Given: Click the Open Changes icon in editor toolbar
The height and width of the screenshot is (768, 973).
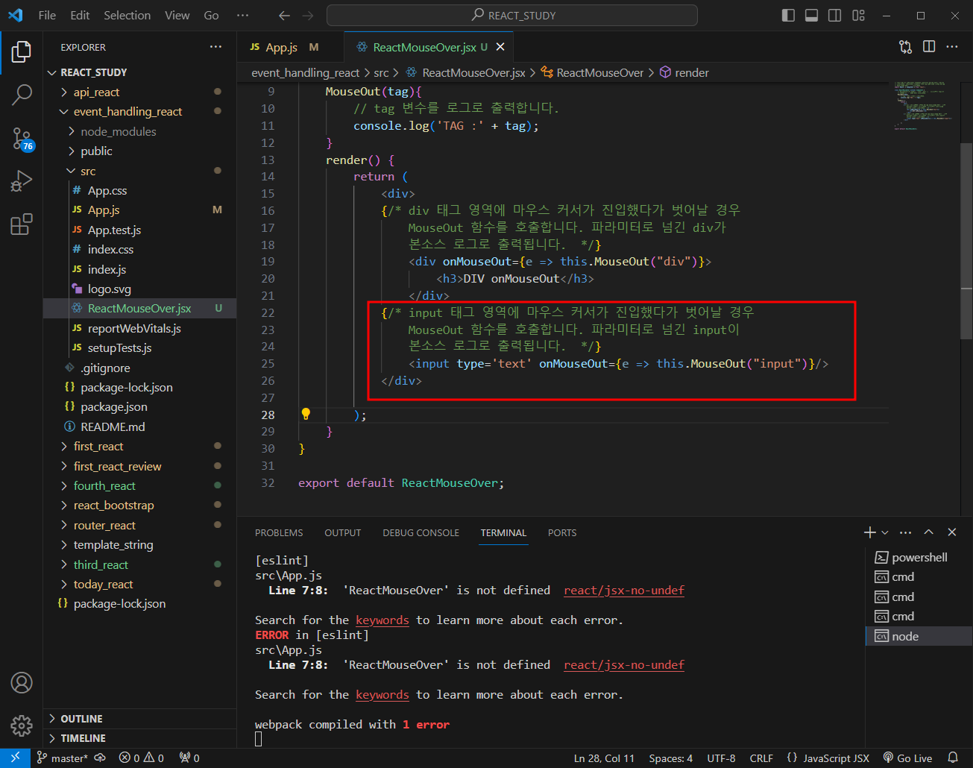Looking at the screenshot, I should click(905, 47).
